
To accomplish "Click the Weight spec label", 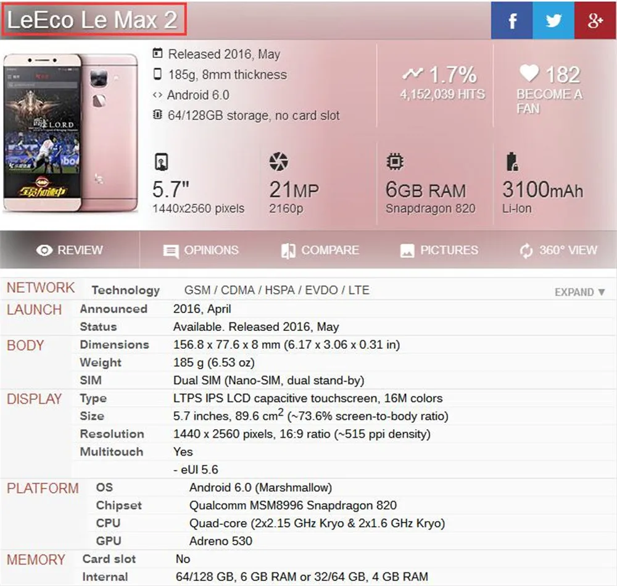I will [x=101, y=362].
